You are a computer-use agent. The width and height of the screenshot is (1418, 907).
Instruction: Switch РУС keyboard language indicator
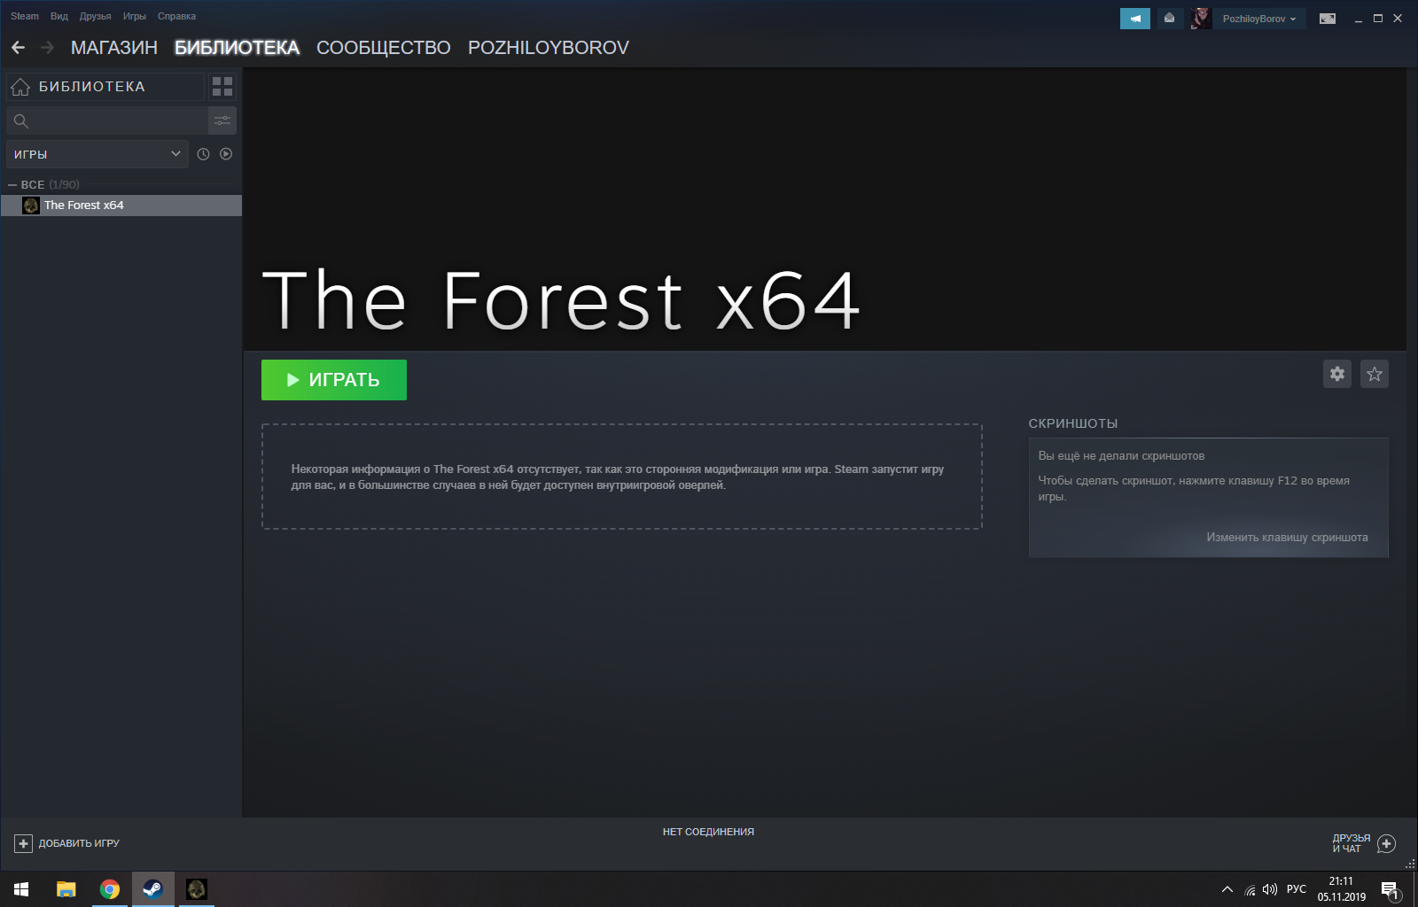(1297, 889)
